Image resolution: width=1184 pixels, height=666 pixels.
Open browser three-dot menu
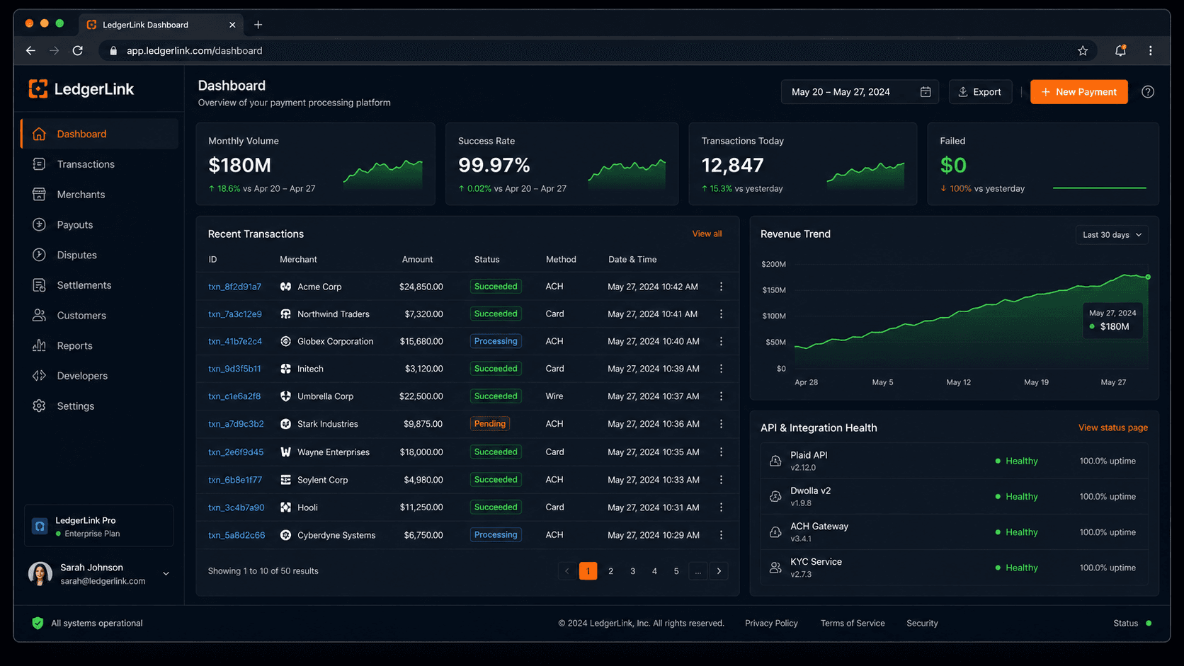pyautogui.click(x=1151, y=50)
